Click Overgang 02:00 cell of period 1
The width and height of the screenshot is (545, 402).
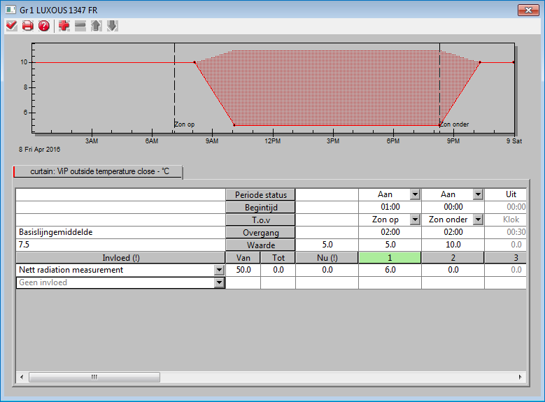click(390, 232)
